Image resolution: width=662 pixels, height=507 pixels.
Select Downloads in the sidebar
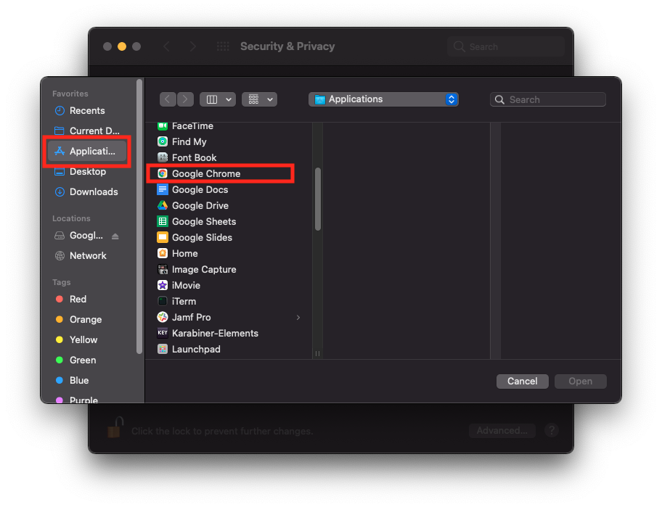tap(87, 192)
